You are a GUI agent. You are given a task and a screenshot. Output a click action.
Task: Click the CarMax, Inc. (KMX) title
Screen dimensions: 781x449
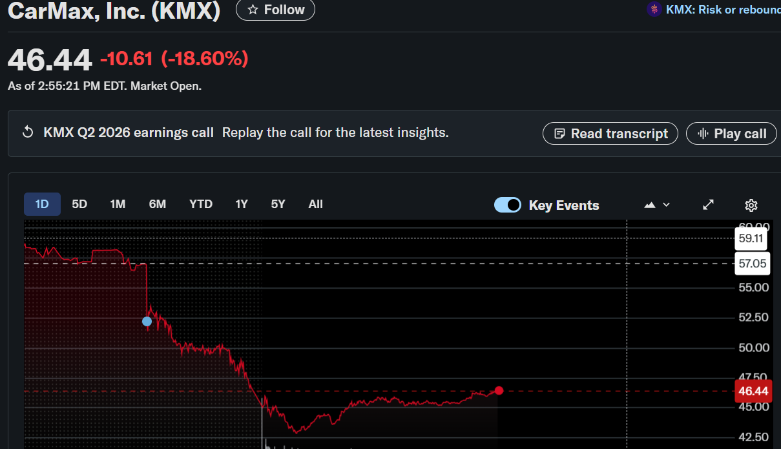(x=114, y=10)
